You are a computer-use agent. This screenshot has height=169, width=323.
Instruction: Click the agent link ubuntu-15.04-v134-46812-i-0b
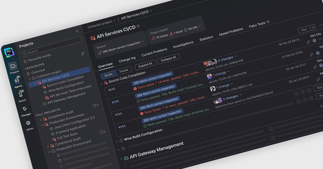click(x=232, y=90)
